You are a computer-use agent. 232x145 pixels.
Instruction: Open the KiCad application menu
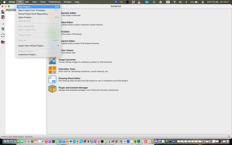(x=12, y=2)
